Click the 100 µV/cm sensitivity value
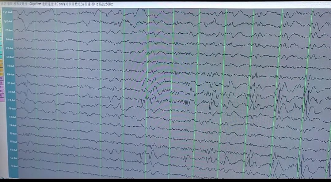Viewport: 331px width, 182px height. (34, 4)
